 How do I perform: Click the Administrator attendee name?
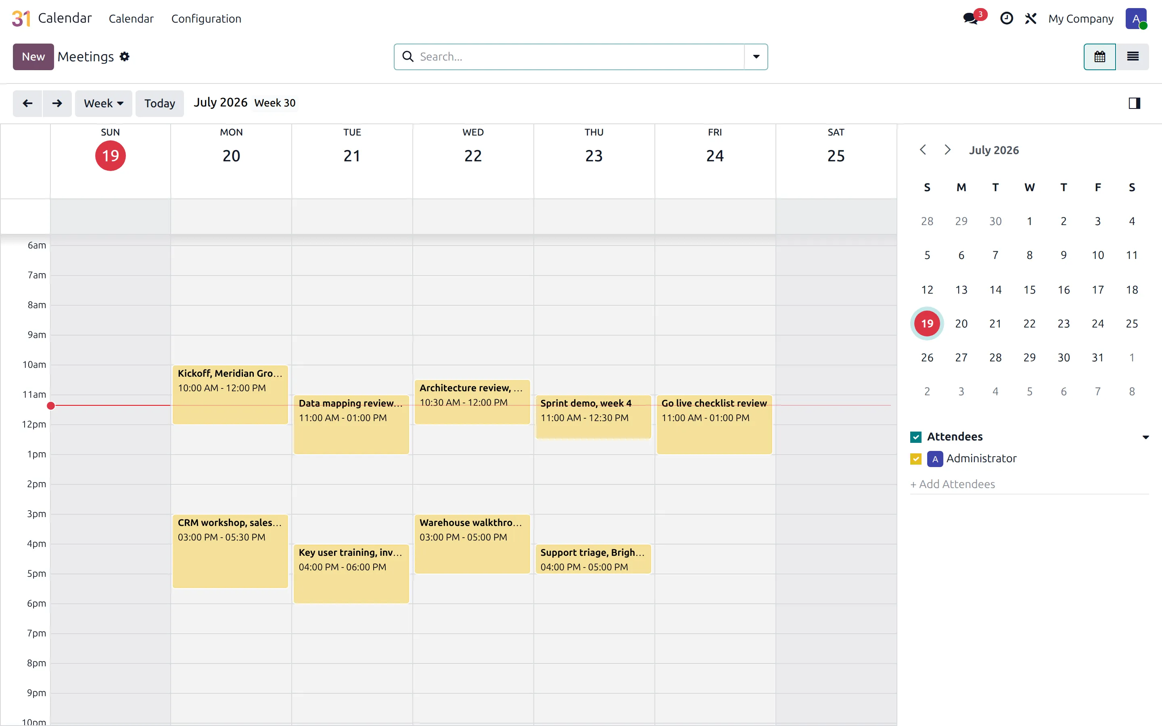982,459
